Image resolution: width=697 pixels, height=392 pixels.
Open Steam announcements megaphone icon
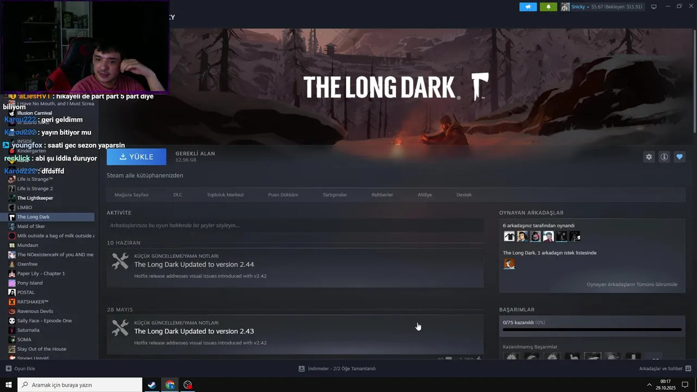click(528, 7)
